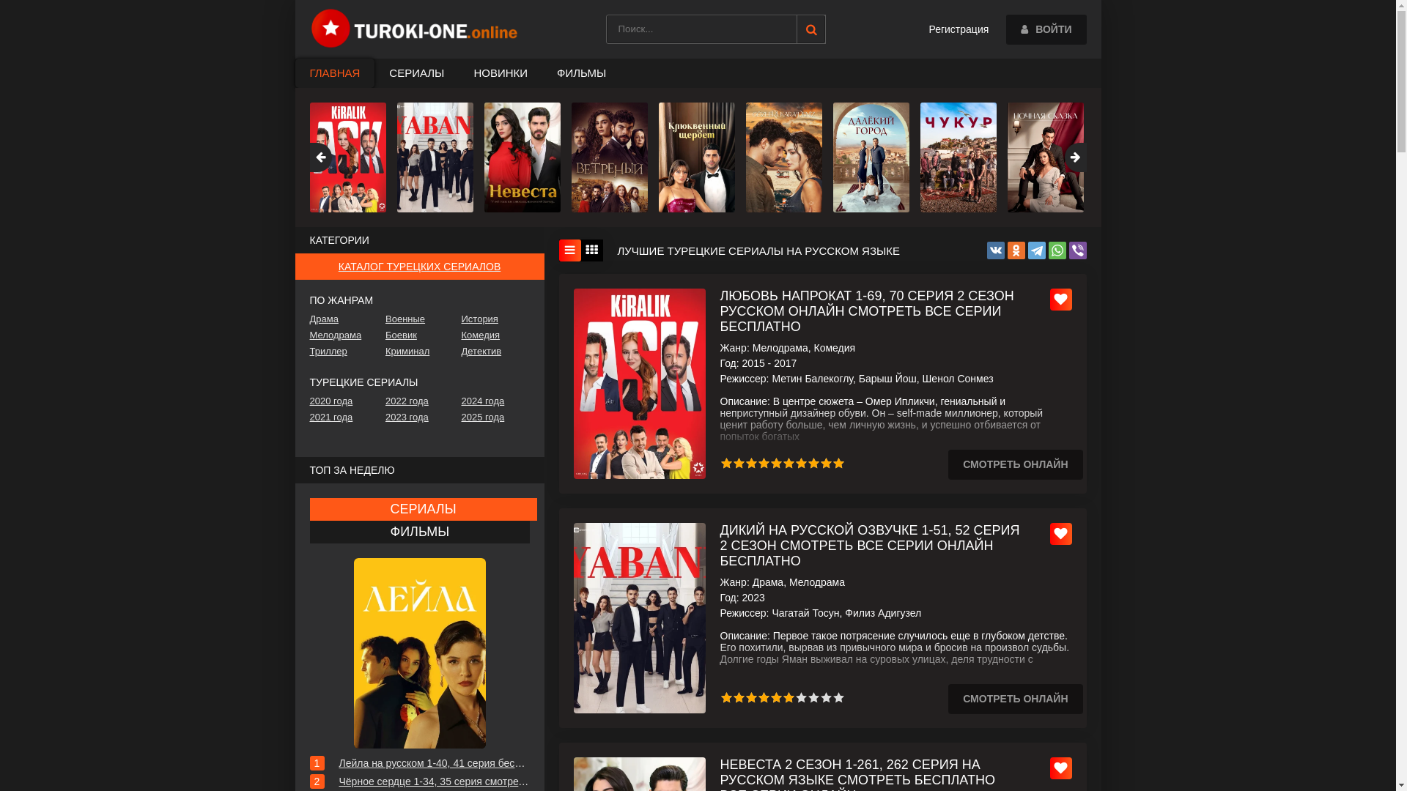Image resolution: width=1407 pixels, height=791 pixels.
Task: Open the 2023 года link
Action: pos(407,417)
